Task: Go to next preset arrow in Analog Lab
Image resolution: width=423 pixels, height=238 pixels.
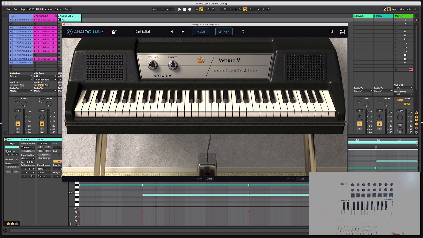Action: [x=183, y=32]
